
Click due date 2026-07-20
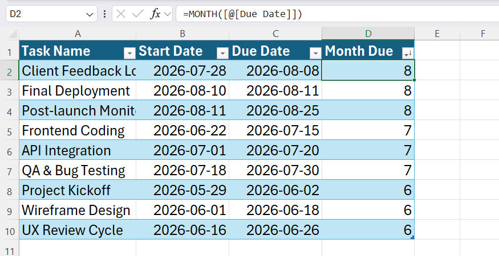[x=275, y=150]
